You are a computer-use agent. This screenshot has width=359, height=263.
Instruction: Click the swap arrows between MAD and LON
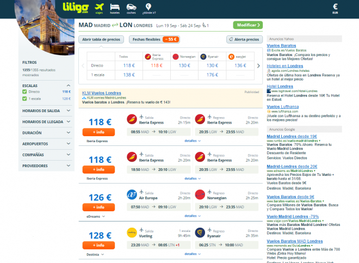(115, 25)
